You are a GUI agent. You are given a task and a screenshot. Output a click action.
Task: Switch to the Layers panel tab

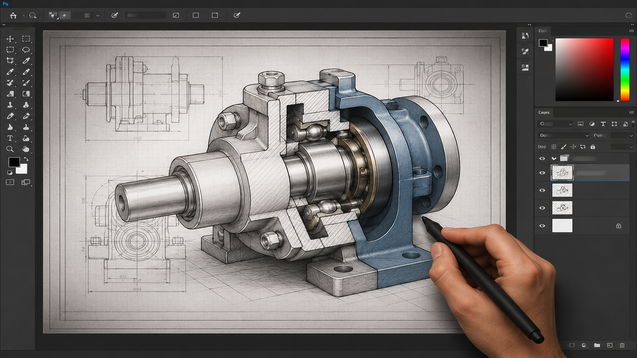[x=544, y=112]
